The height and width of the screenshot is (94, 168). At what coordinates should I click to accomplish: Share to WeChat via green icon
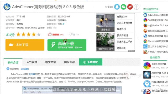click(123, 7)
